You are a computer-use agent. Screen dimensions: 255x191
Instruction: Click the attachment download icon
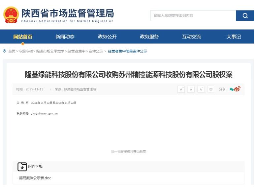(x=22, y=167)
